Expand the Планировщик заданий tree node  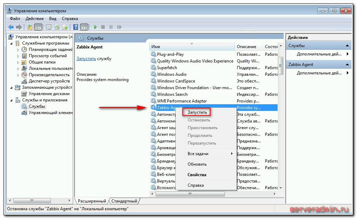coord(18,49)
